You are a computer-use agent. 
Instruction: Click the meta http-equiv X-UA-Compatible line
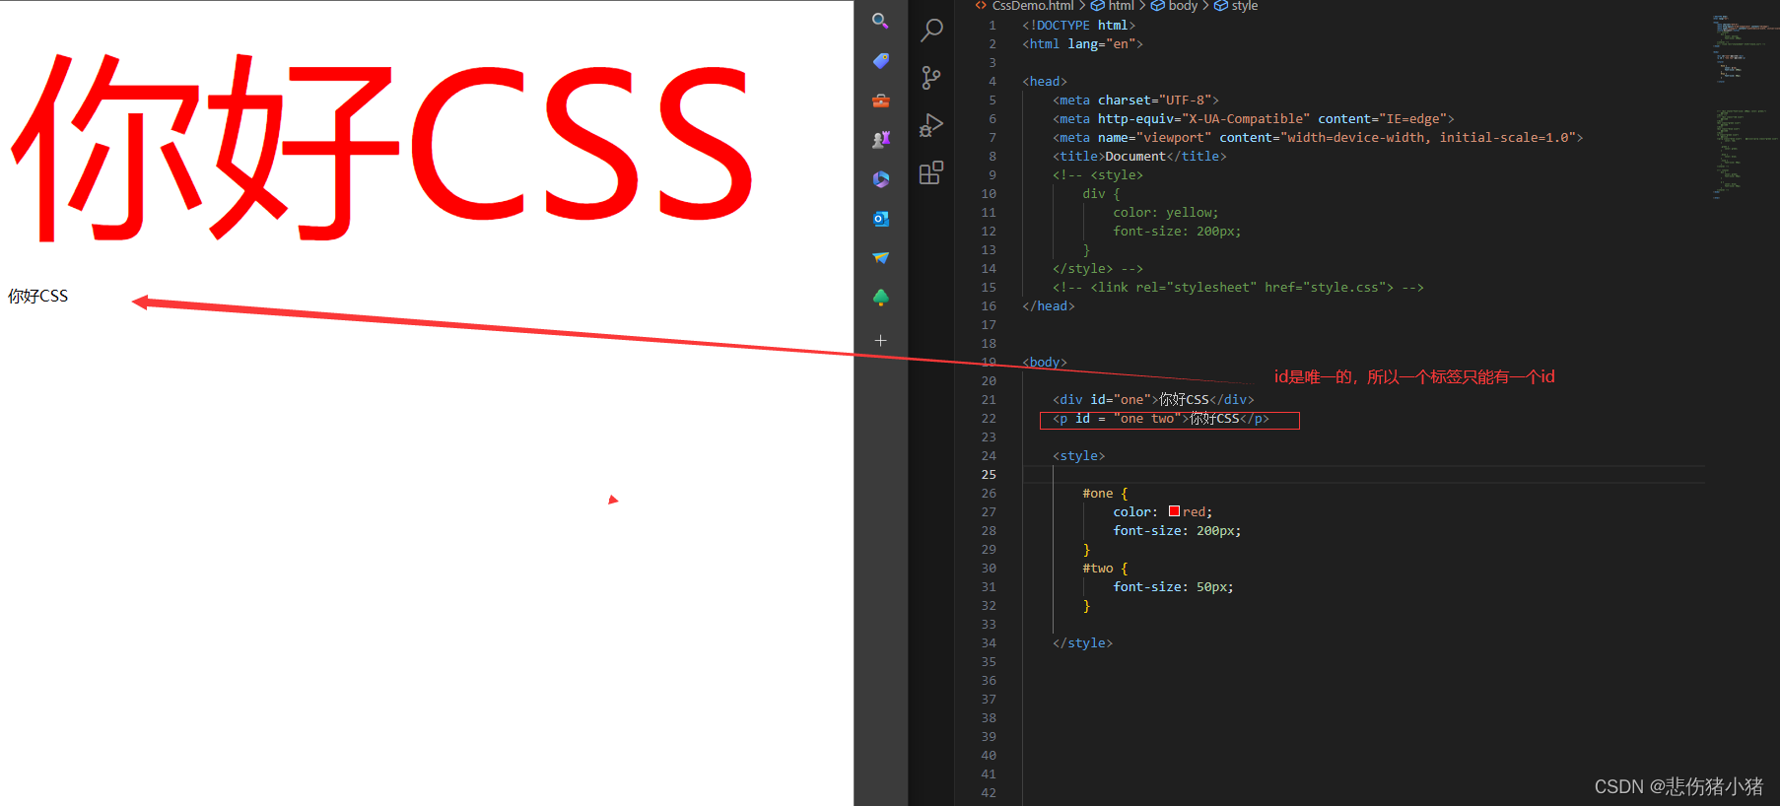[1254, 119]
